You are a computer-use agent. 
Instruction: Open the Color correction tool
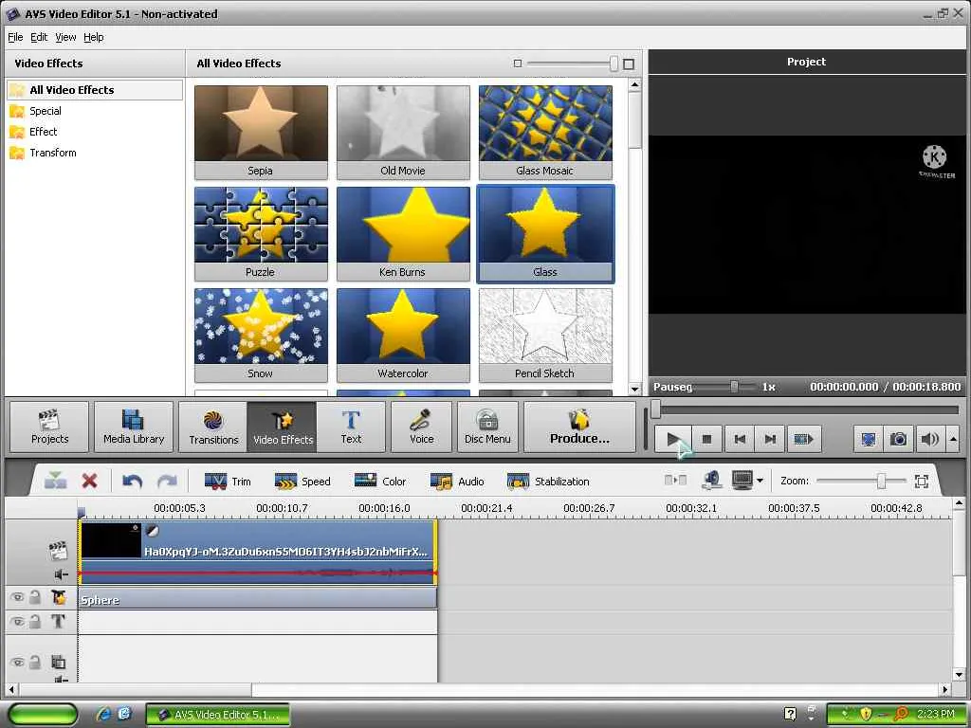click(379, 481)
